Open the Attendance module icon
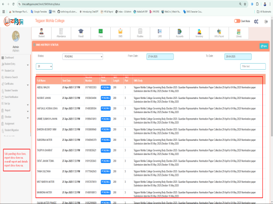 (61, 33)
